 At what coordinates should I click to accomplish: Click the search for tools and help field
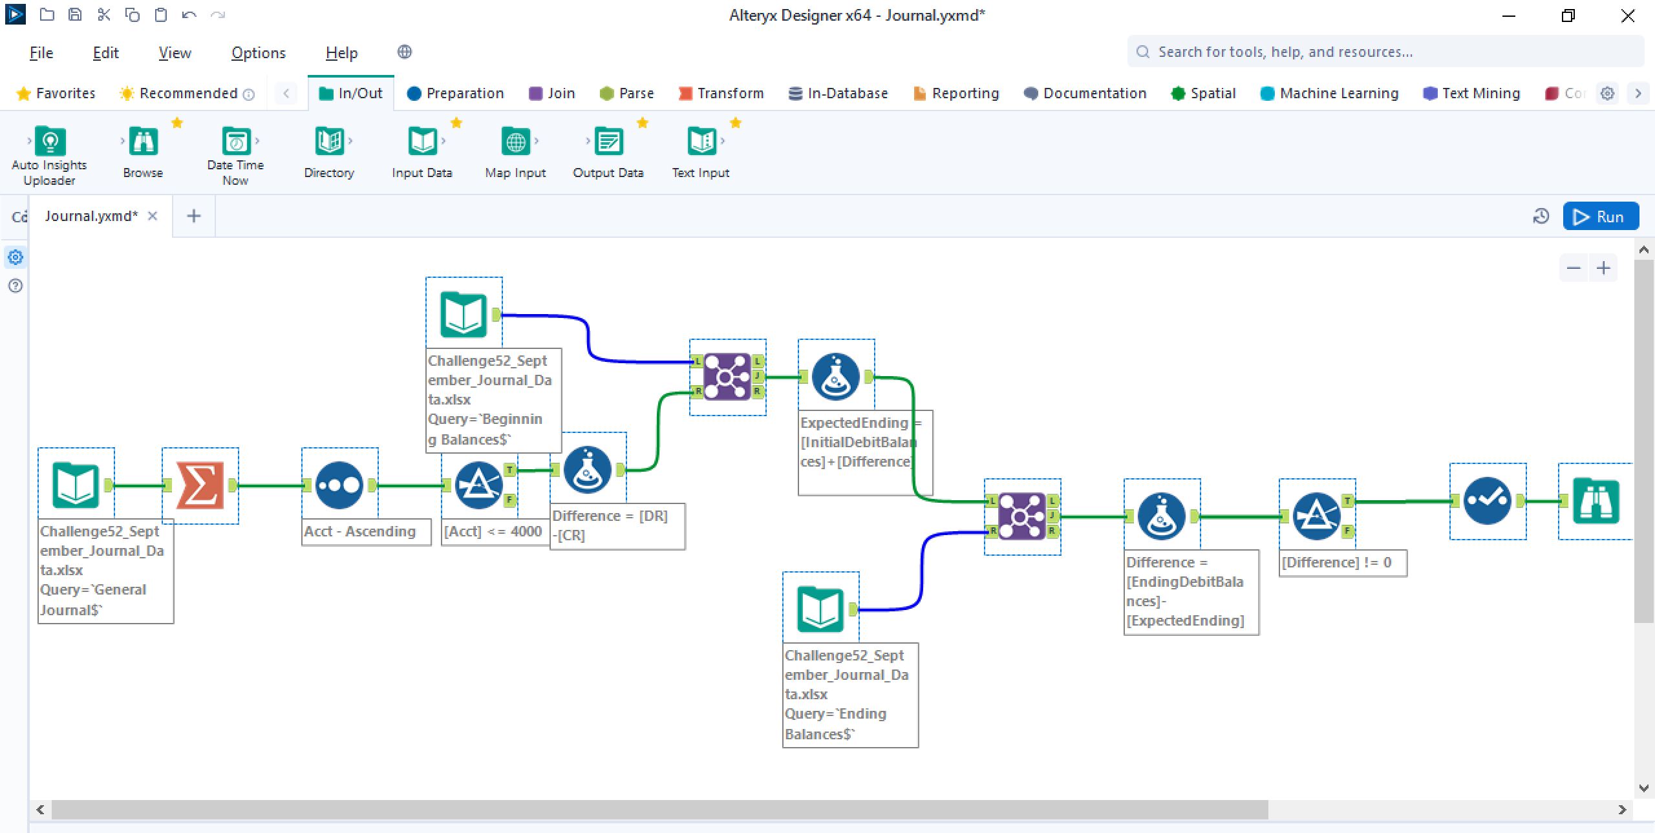tap(1385, 52)
